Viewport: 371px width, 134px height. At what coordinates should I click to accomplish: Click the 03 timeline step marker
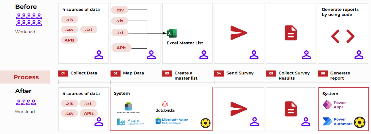pyautogui.click(x=167, y=73)
